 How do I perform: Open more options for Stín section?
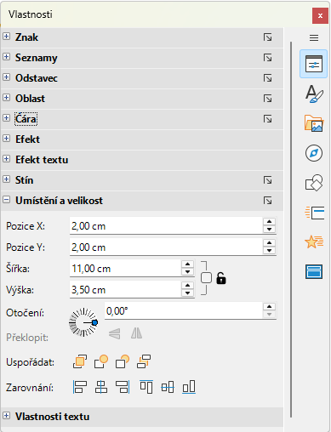tap(267, 180)
